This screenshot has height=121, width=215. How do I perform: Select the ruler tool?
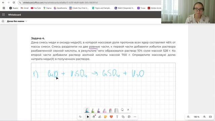[116, 110]
